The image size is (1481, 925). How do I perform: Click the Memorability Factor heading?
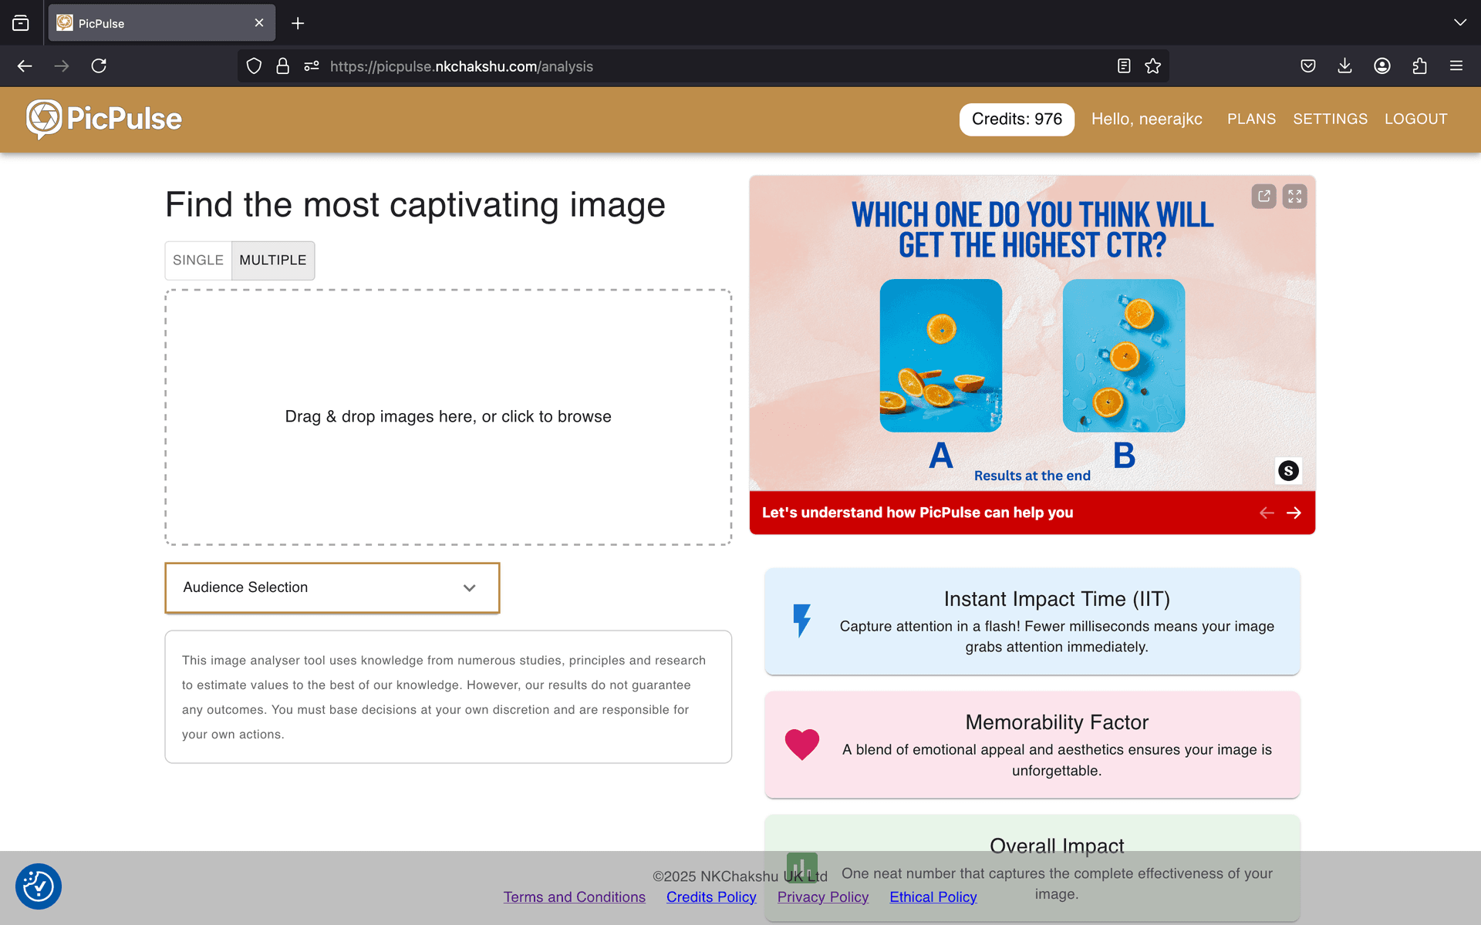click(x=1057, y=722)
